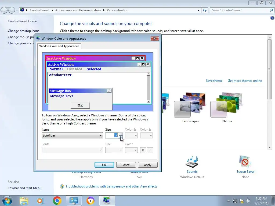Select the Personalization taskbar button
275x206 pixels.
107,201
